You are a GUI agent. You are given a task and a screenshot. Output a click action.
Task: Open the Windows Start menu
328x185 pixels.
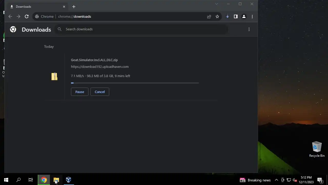(6, 180)
